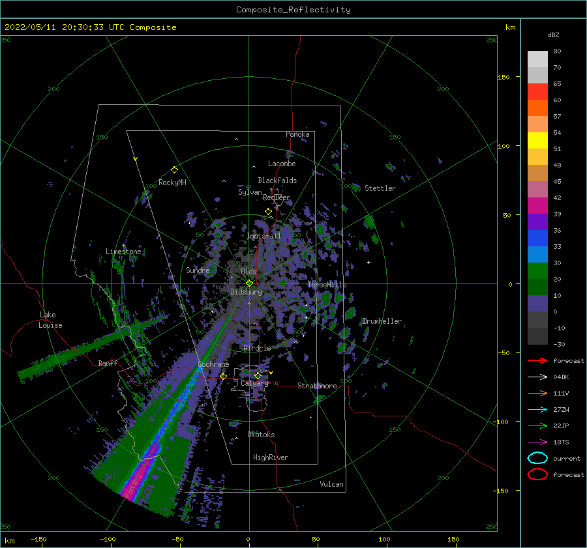Click the cyan 27ZW arrow in legend
Viewport: 587px width, 548px height.
click(537, 410)
